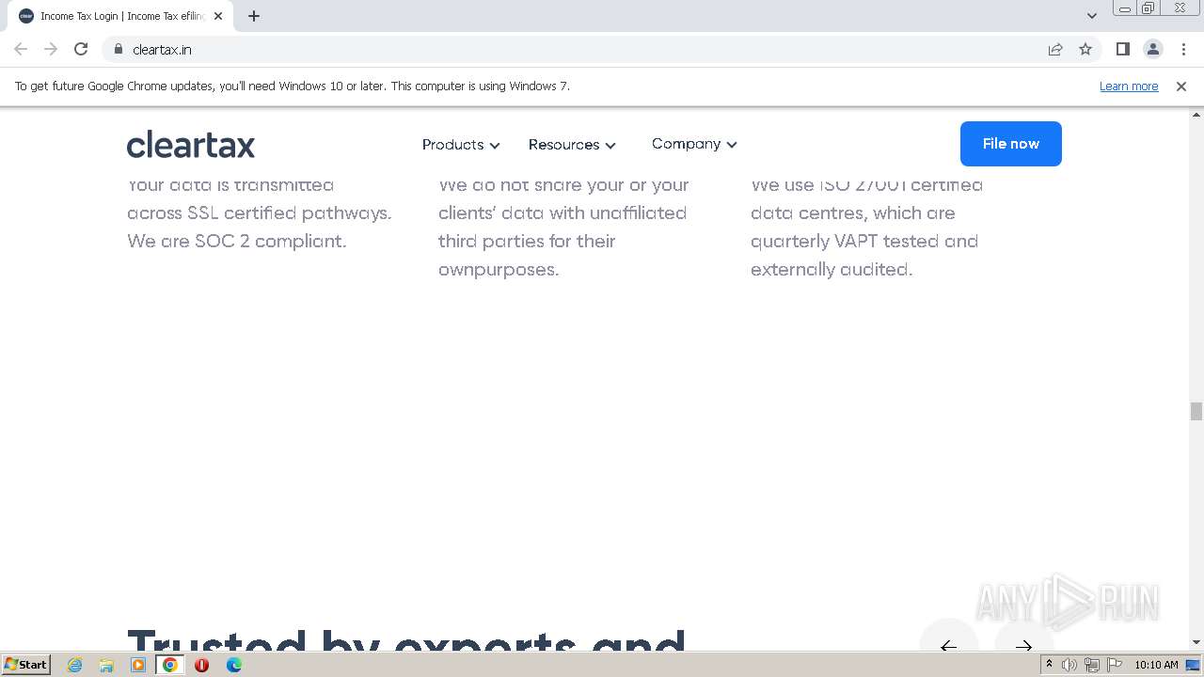Open Windows Explorer folder from the taskbar
This screenshot has height=677, width=1204.
point(106,665)
